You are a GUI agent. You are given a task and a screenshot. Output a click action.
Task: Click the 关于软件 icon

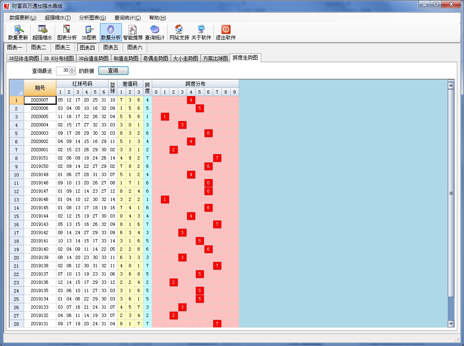pos(201,32)
